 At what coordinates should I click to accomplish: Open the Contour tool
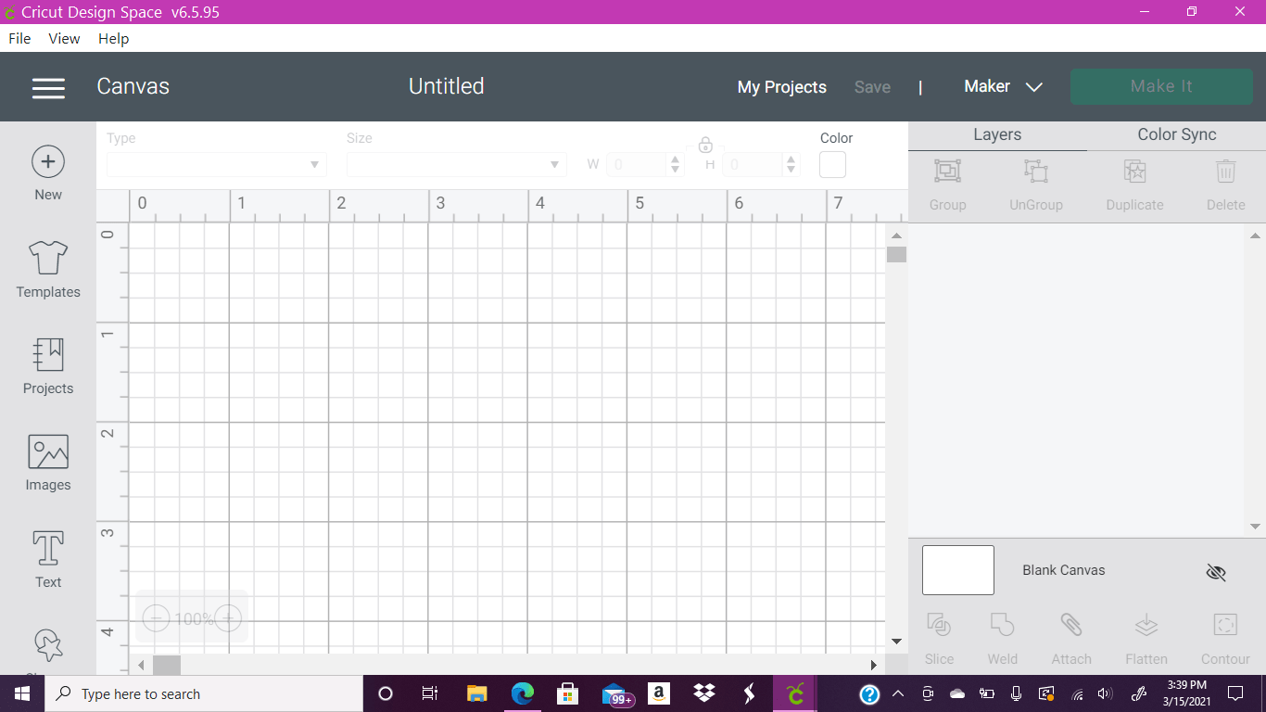pos(1224,637)
